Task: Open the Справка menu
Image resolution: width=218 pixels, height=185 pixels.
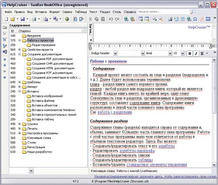Action: point(130,12)
